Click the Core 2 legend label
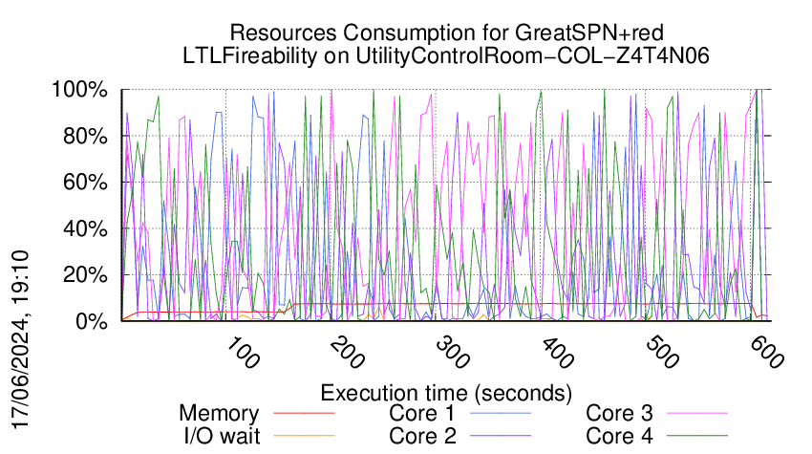 coord(423,436)
